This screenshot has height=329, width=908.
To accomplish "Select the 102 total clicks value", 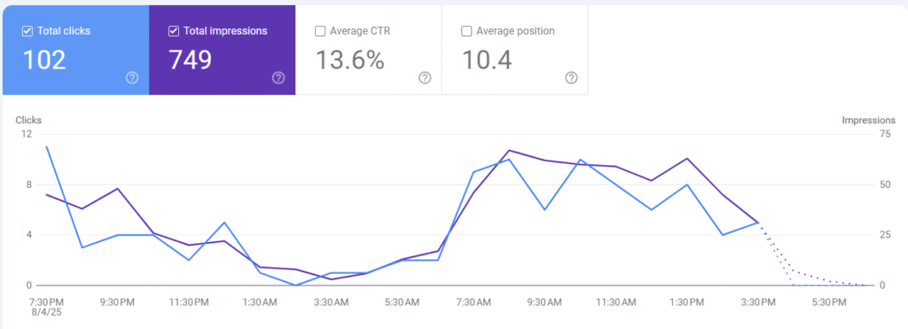I will coord(44,59).
